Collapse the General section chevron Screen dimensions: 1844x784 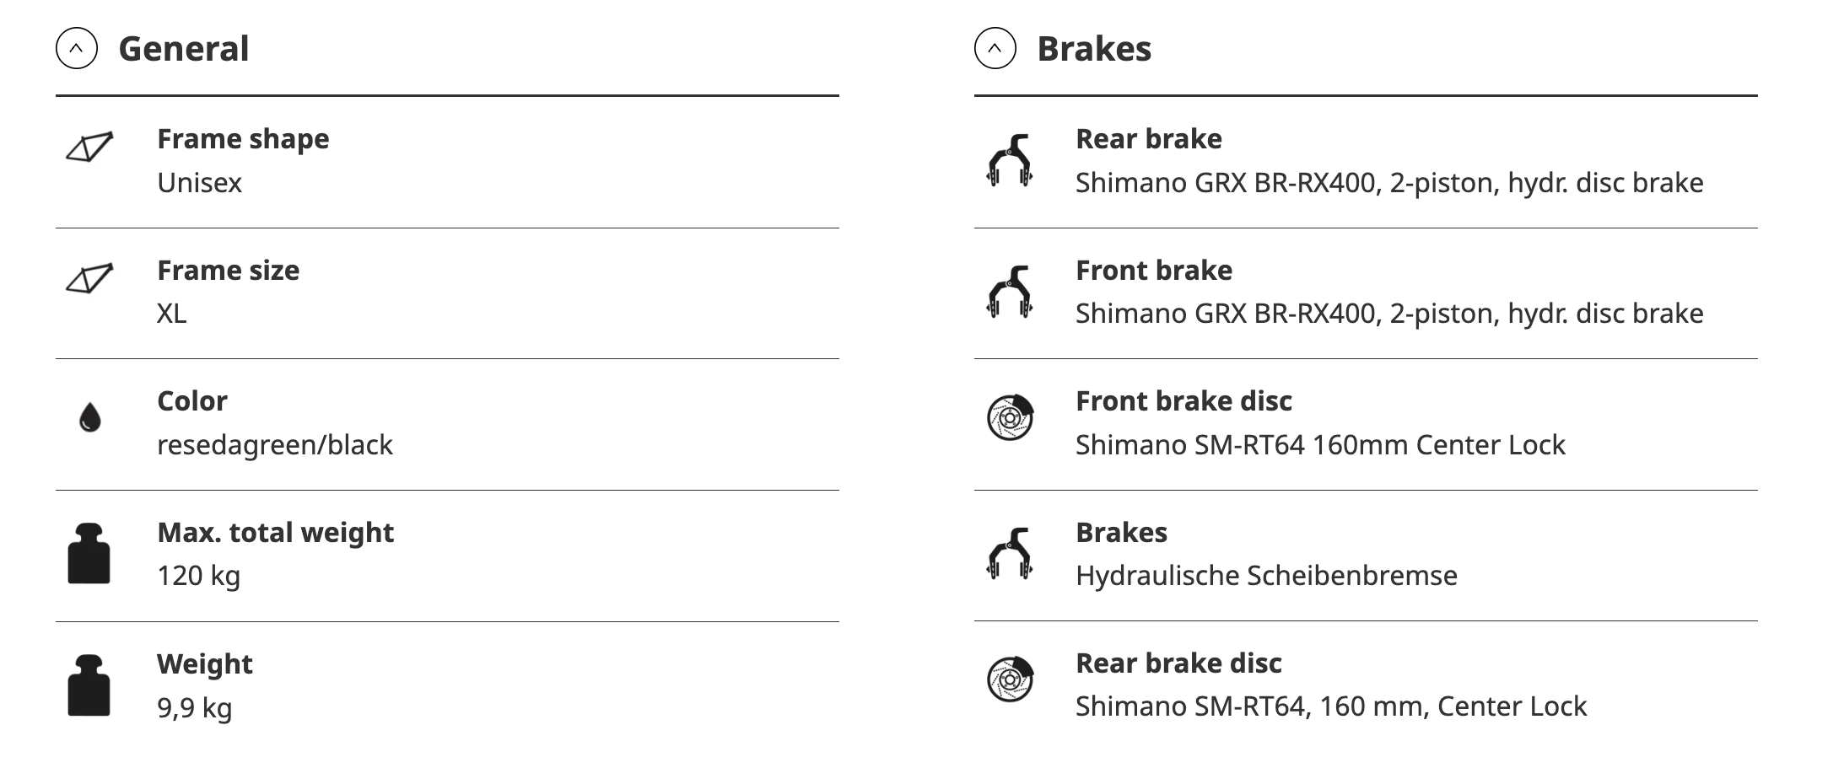[77, 49]
